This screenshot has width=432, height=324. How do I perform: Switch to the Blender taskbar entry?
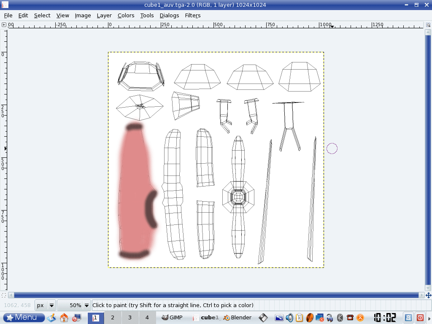pos(238,317)
